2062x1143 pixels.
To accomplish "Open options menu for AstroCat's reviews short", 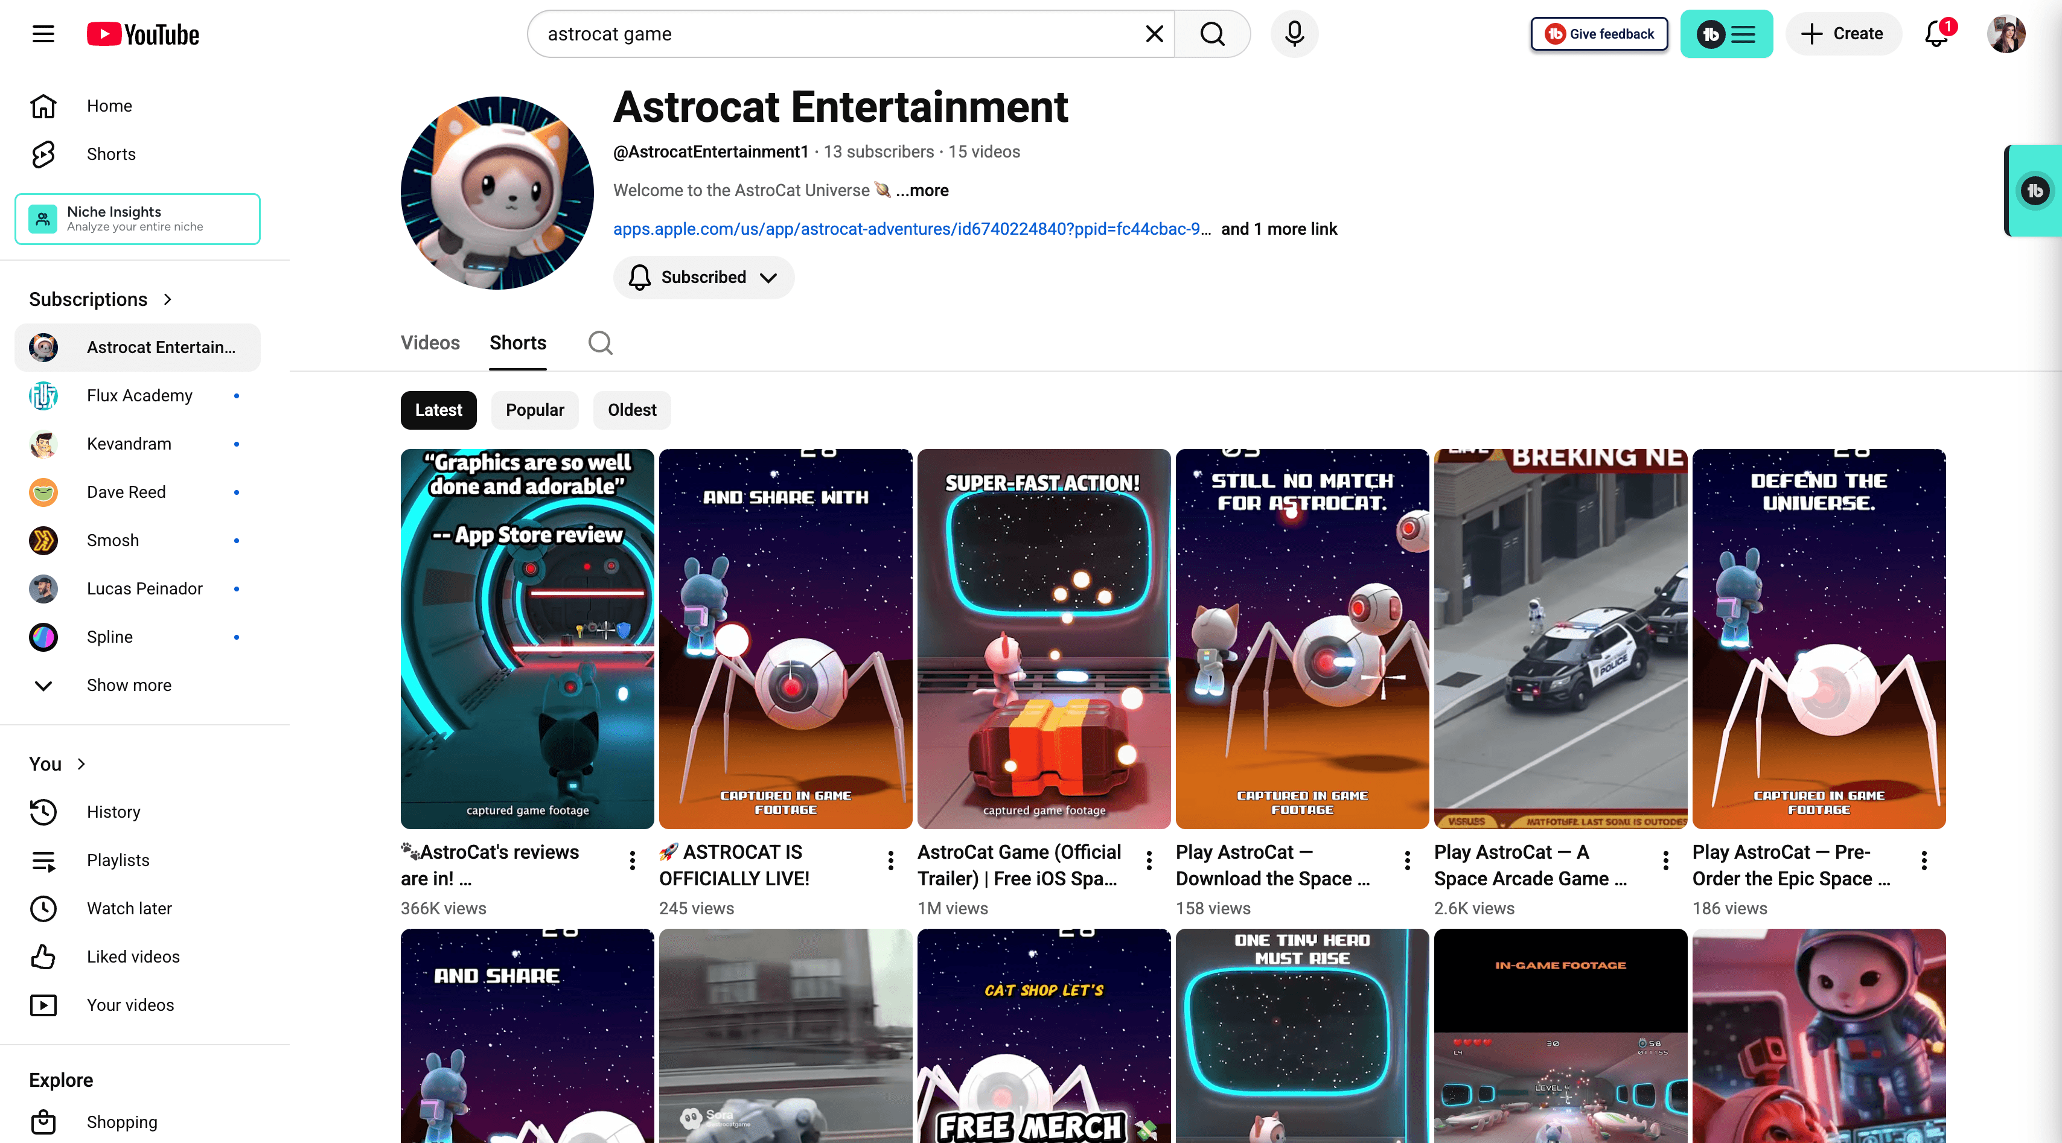I will (x=633, y=861).
